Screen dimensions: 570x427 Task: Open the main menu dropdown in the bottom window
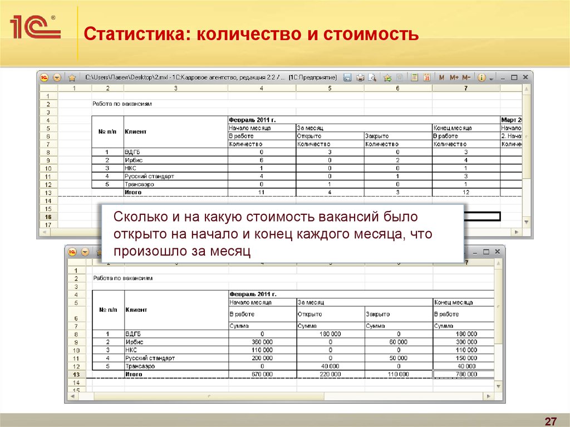click(x=85, y=252)
